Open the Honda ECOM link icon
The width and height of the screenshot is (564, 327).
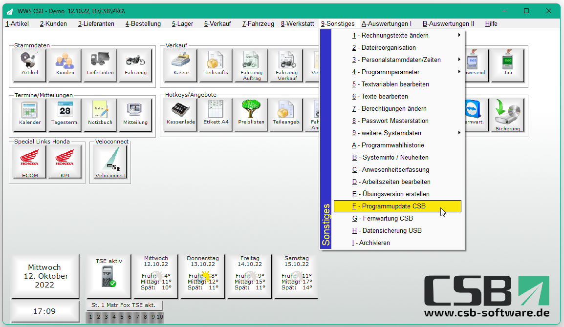pyautogui.click(x=29, y=162)
